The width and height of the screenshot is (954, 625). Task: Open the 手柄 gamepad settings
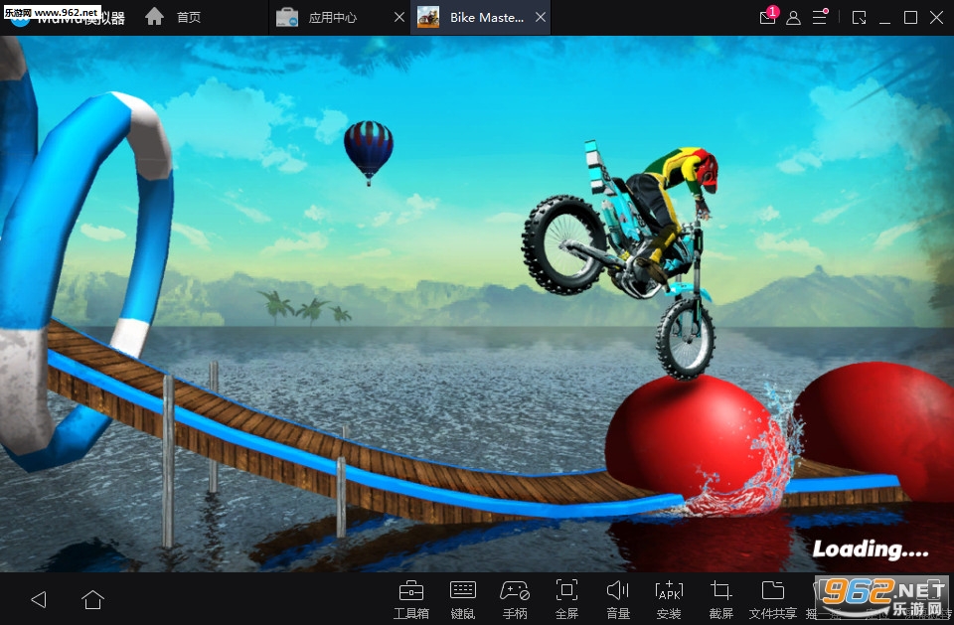515,599
